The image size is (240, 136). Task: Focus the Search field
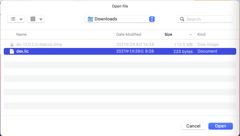pos(205,19)
